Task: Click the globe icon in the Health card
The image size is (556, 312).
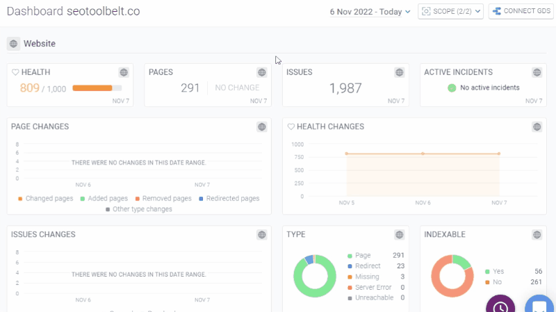Action: click(x=124, y=72)
